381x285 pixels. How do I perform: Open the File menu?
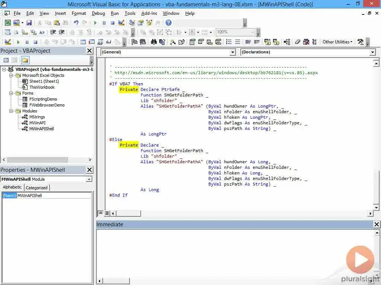point(17,13)
